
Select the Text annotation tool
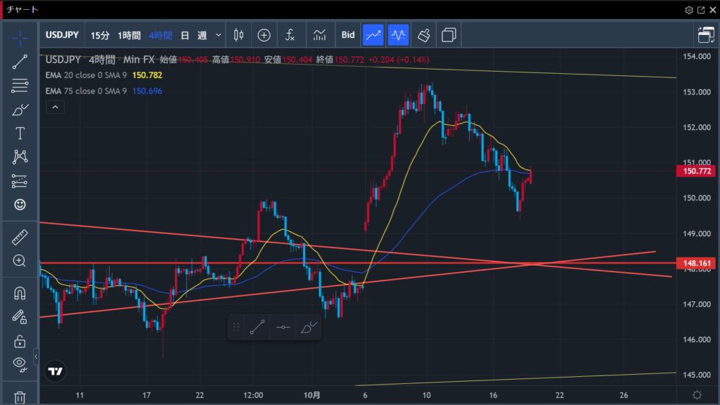tap(20, 134)
